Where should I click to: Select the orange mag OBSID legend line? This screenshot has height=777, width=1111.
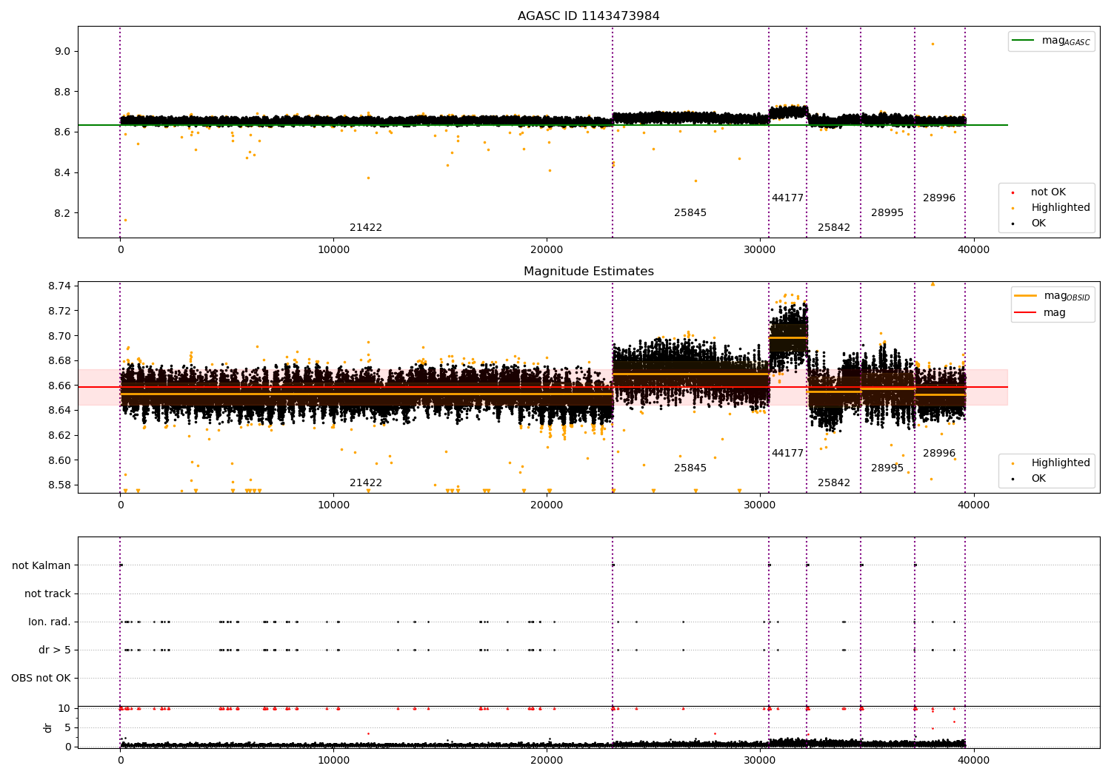pos(1026,296)
